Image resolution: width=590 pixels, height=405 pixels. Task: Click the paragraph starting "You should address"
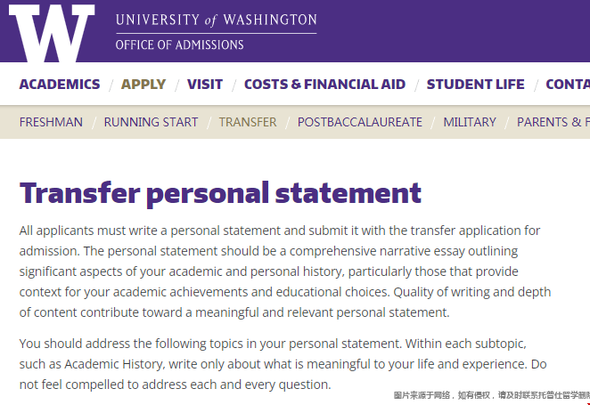coord(283,364)
